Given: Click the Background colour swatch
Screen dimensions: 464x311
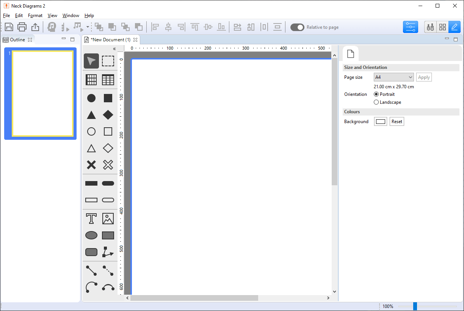Looking at the screenshot, I should click(380, 121).
